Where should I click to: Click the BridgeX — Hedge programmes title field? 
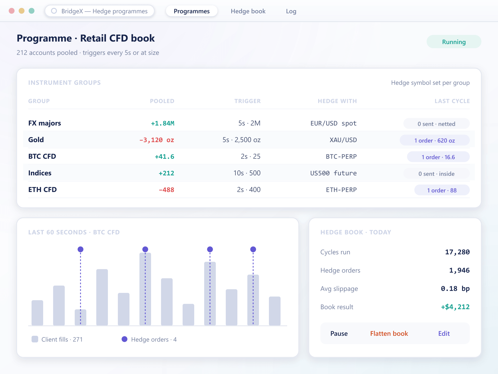pyautogui.click(x=100, y=11)
